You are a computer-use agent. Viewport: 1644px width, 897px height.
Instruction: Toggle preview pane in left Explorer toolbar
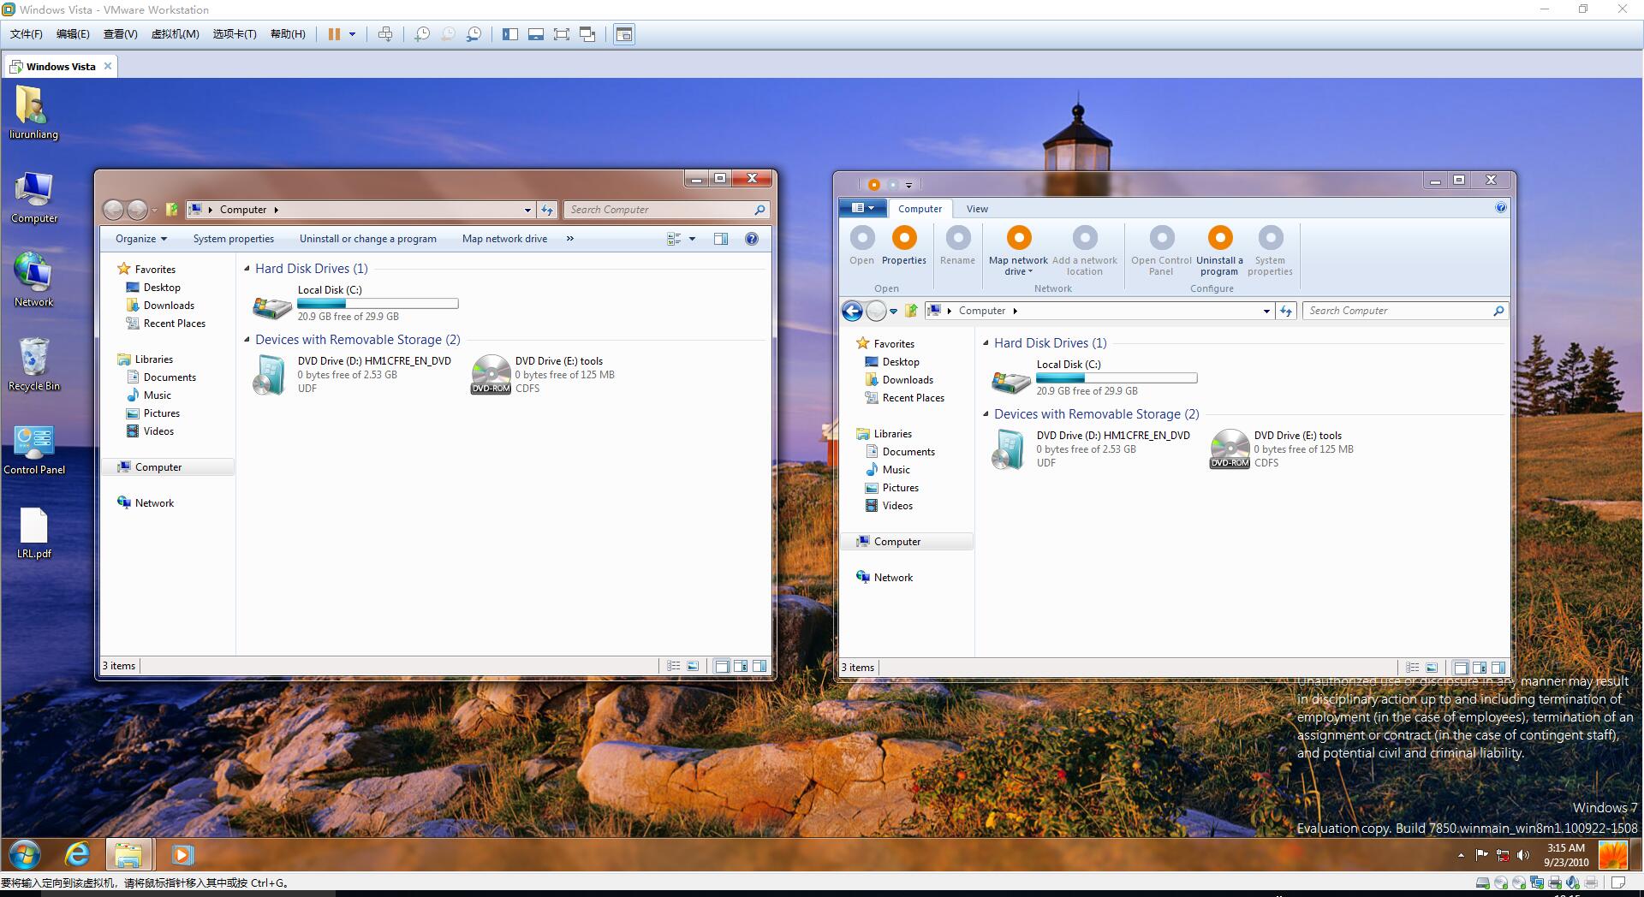click(x=721, y=239)
